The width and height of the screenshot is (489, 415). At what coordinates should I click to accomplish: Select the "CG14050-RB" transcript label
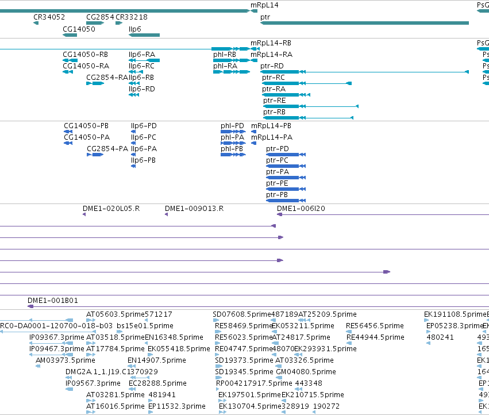click(85, 54)
